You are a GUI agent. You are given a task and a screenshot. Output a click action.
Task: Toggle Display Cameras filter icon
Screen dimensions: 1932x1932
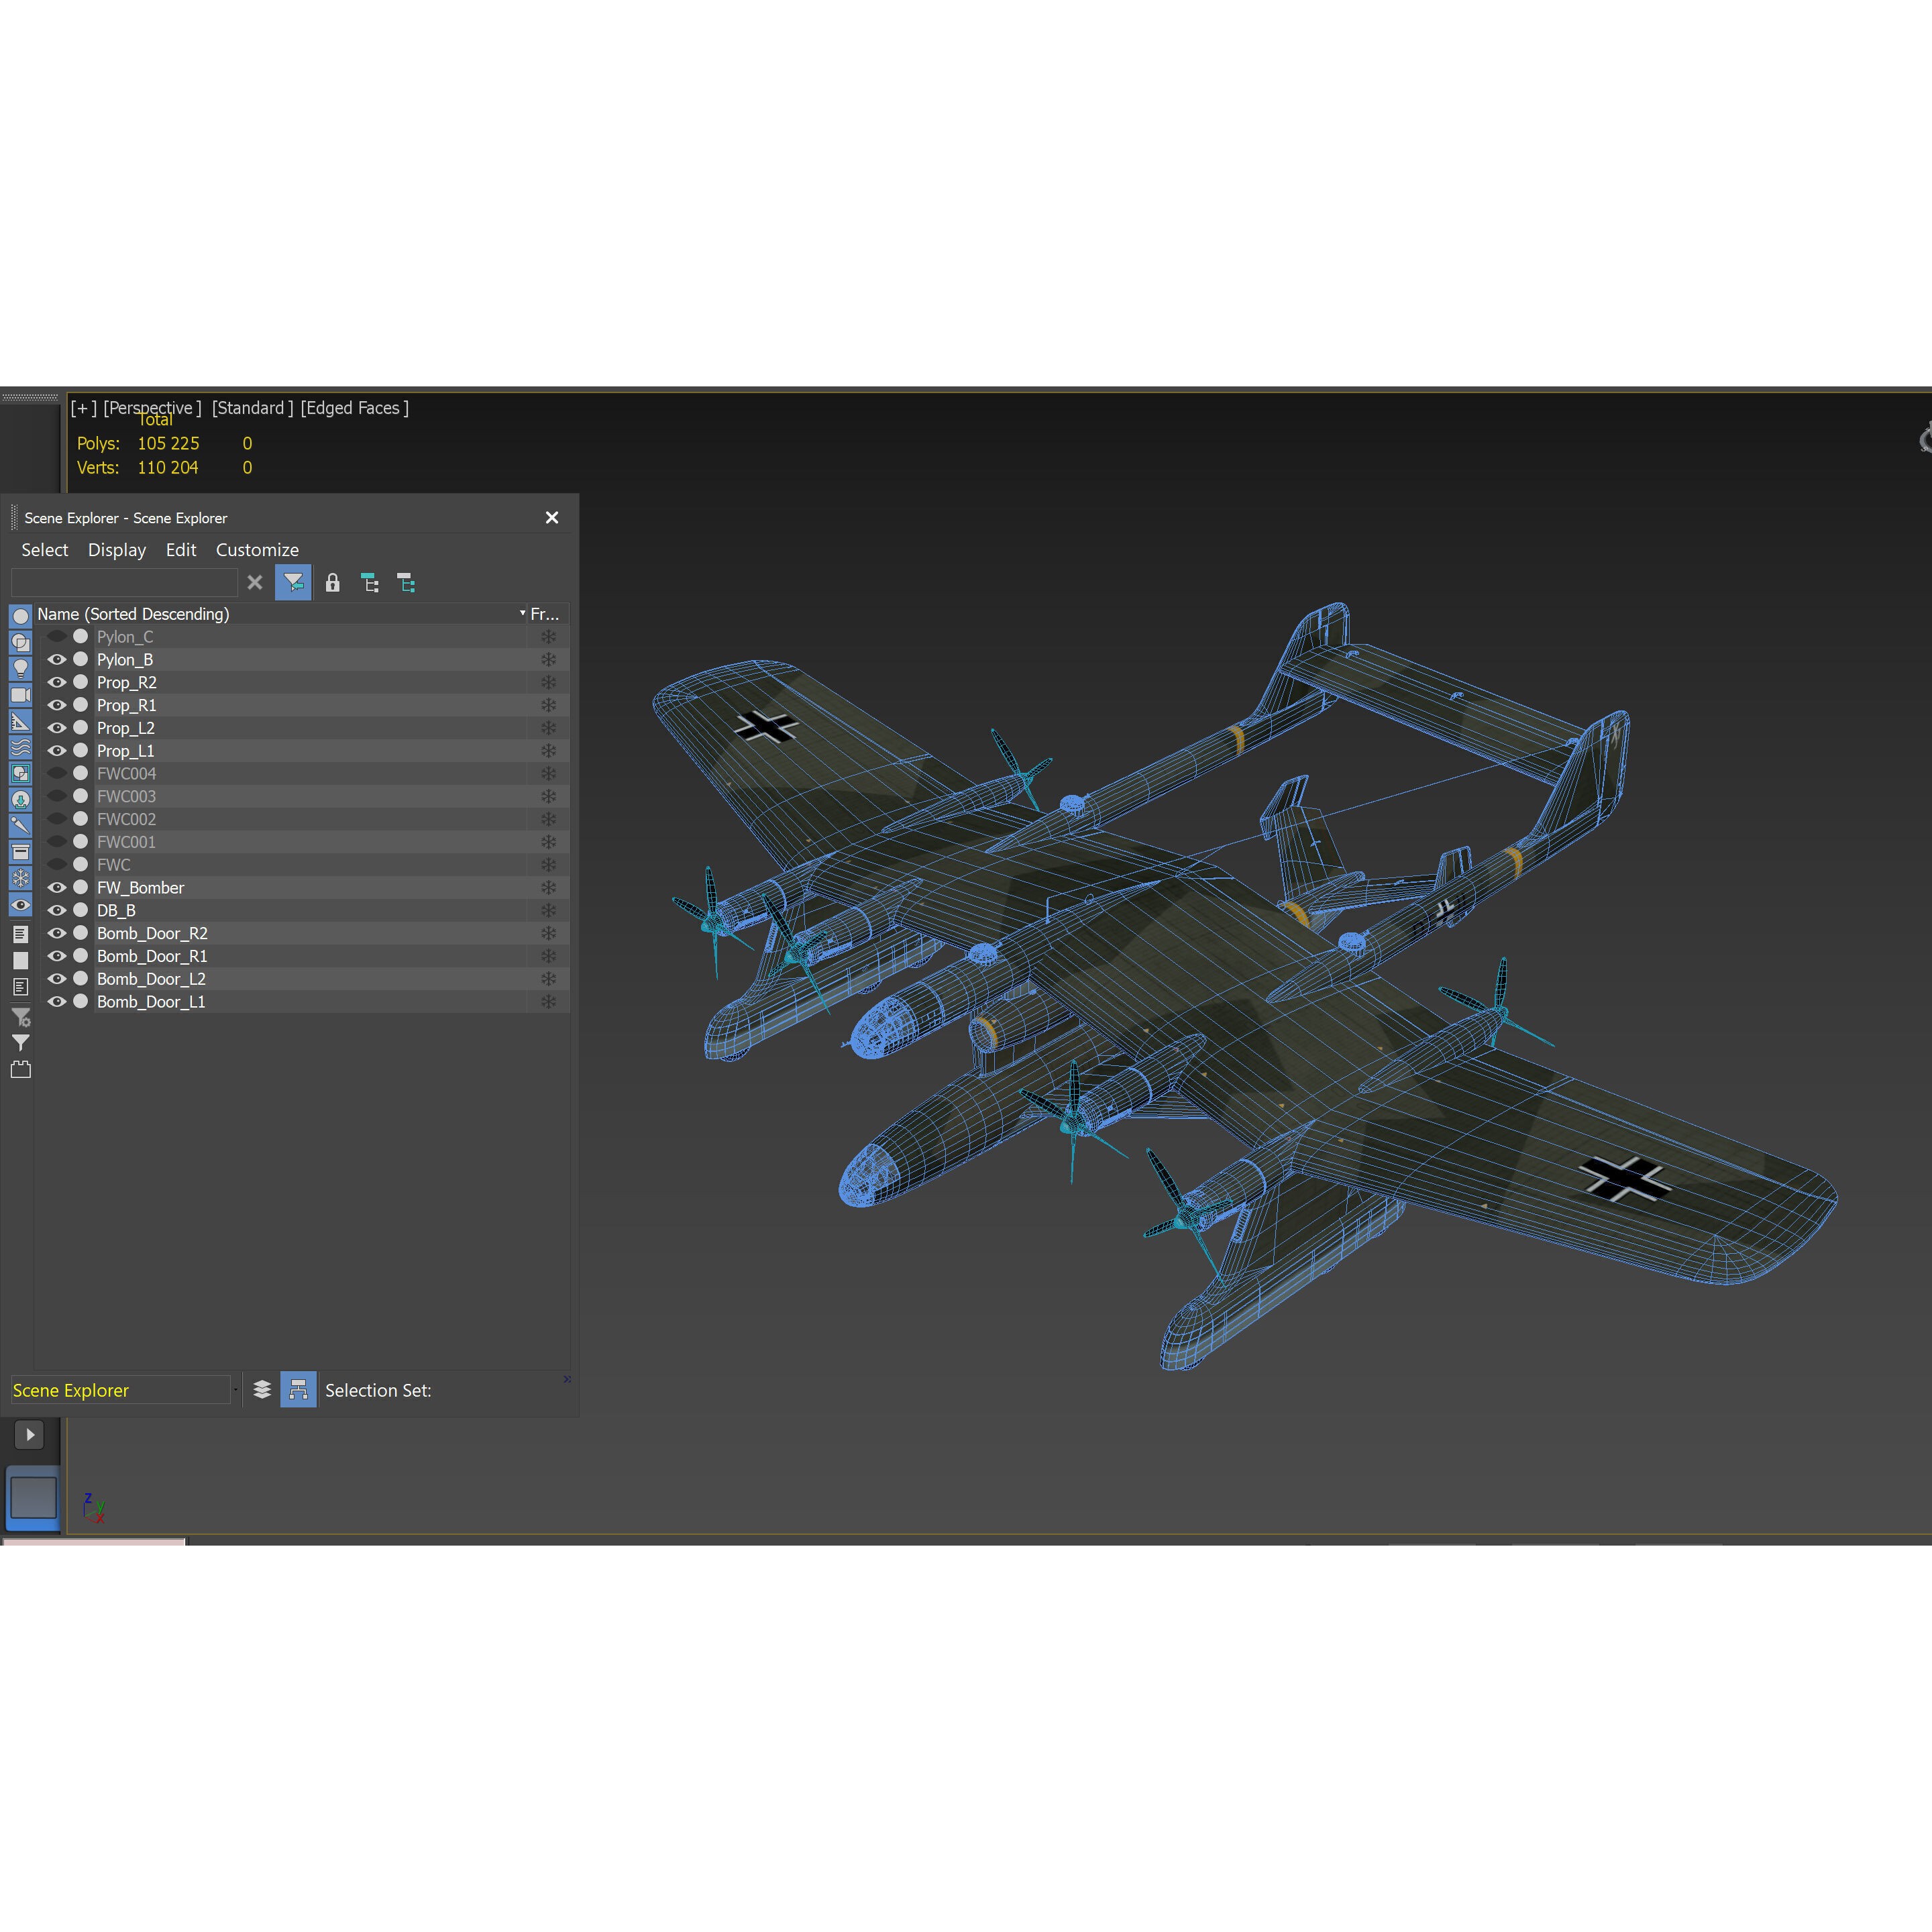[x=20, y=696]
